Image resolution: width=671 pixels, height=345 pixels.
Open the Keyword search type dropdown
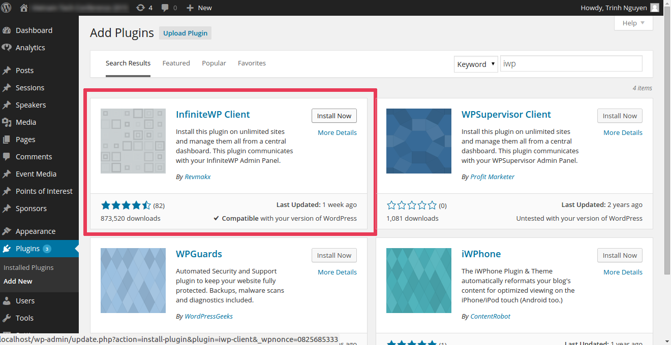[475, 64]
